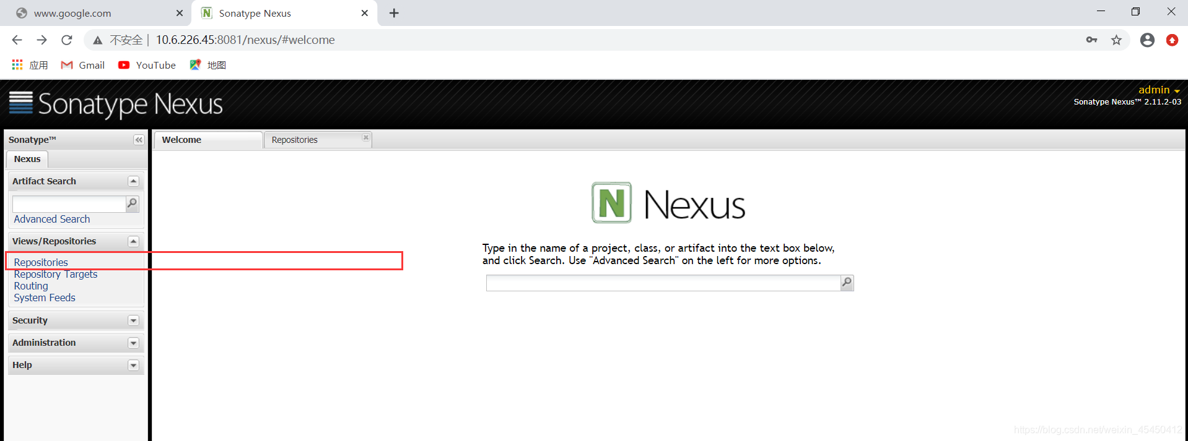Click the browser forward arrow
The width and height of the screenshot is (1188, 441).
41,40
